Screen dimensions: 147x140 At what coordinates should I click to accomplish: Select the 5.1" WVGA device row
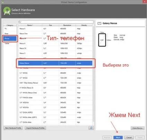pos(55,73)
